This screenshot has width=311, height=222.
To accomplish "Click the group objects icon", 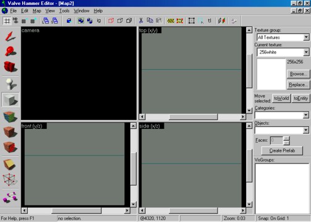I will [x=80, y=21].
